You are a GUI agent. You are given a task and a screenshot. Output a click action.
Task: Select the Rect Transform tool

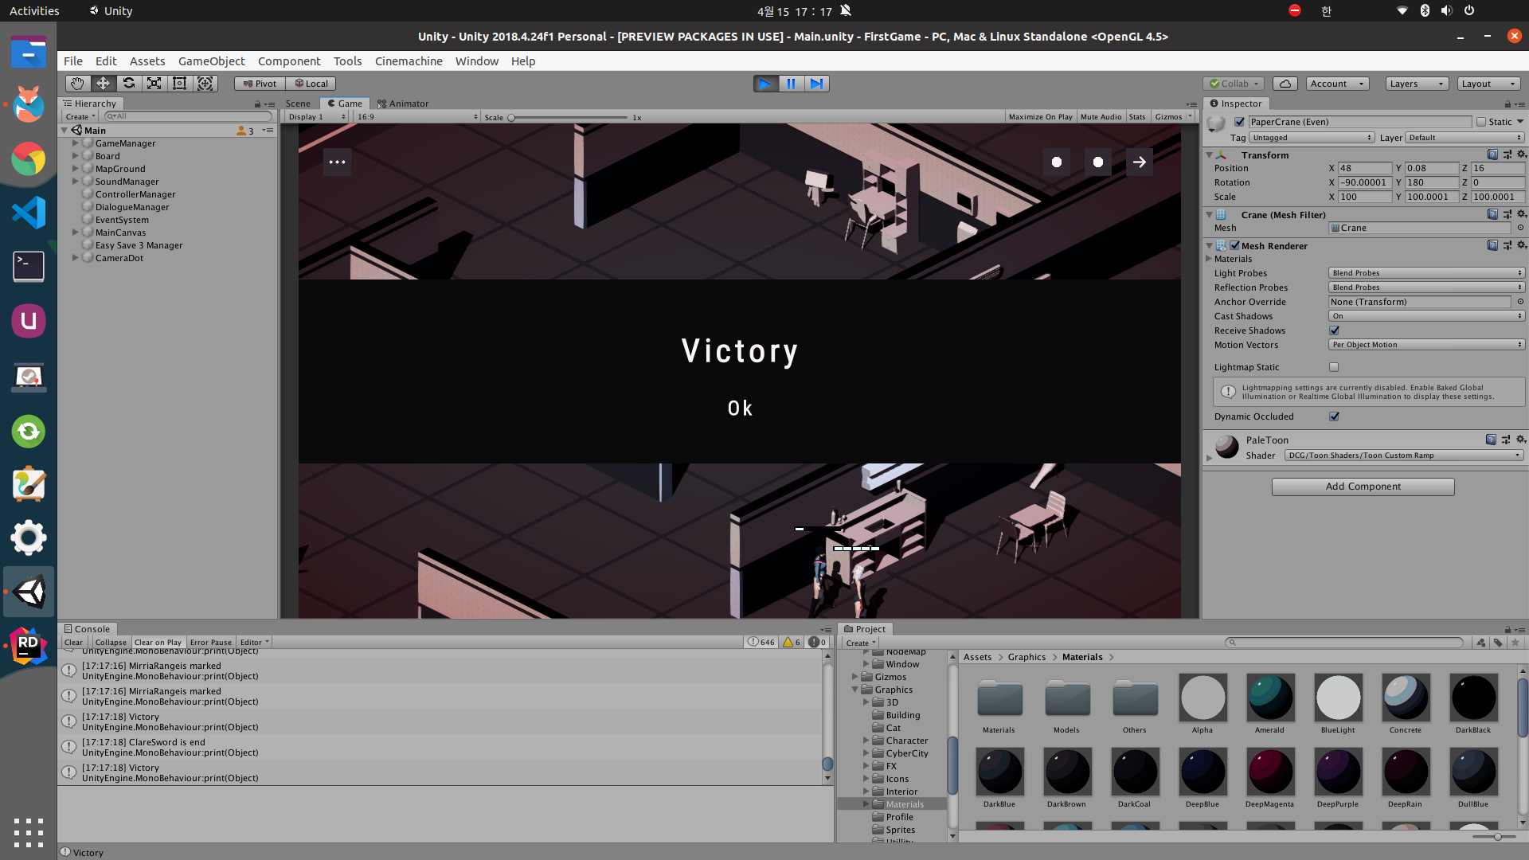(x=180, y=84)
